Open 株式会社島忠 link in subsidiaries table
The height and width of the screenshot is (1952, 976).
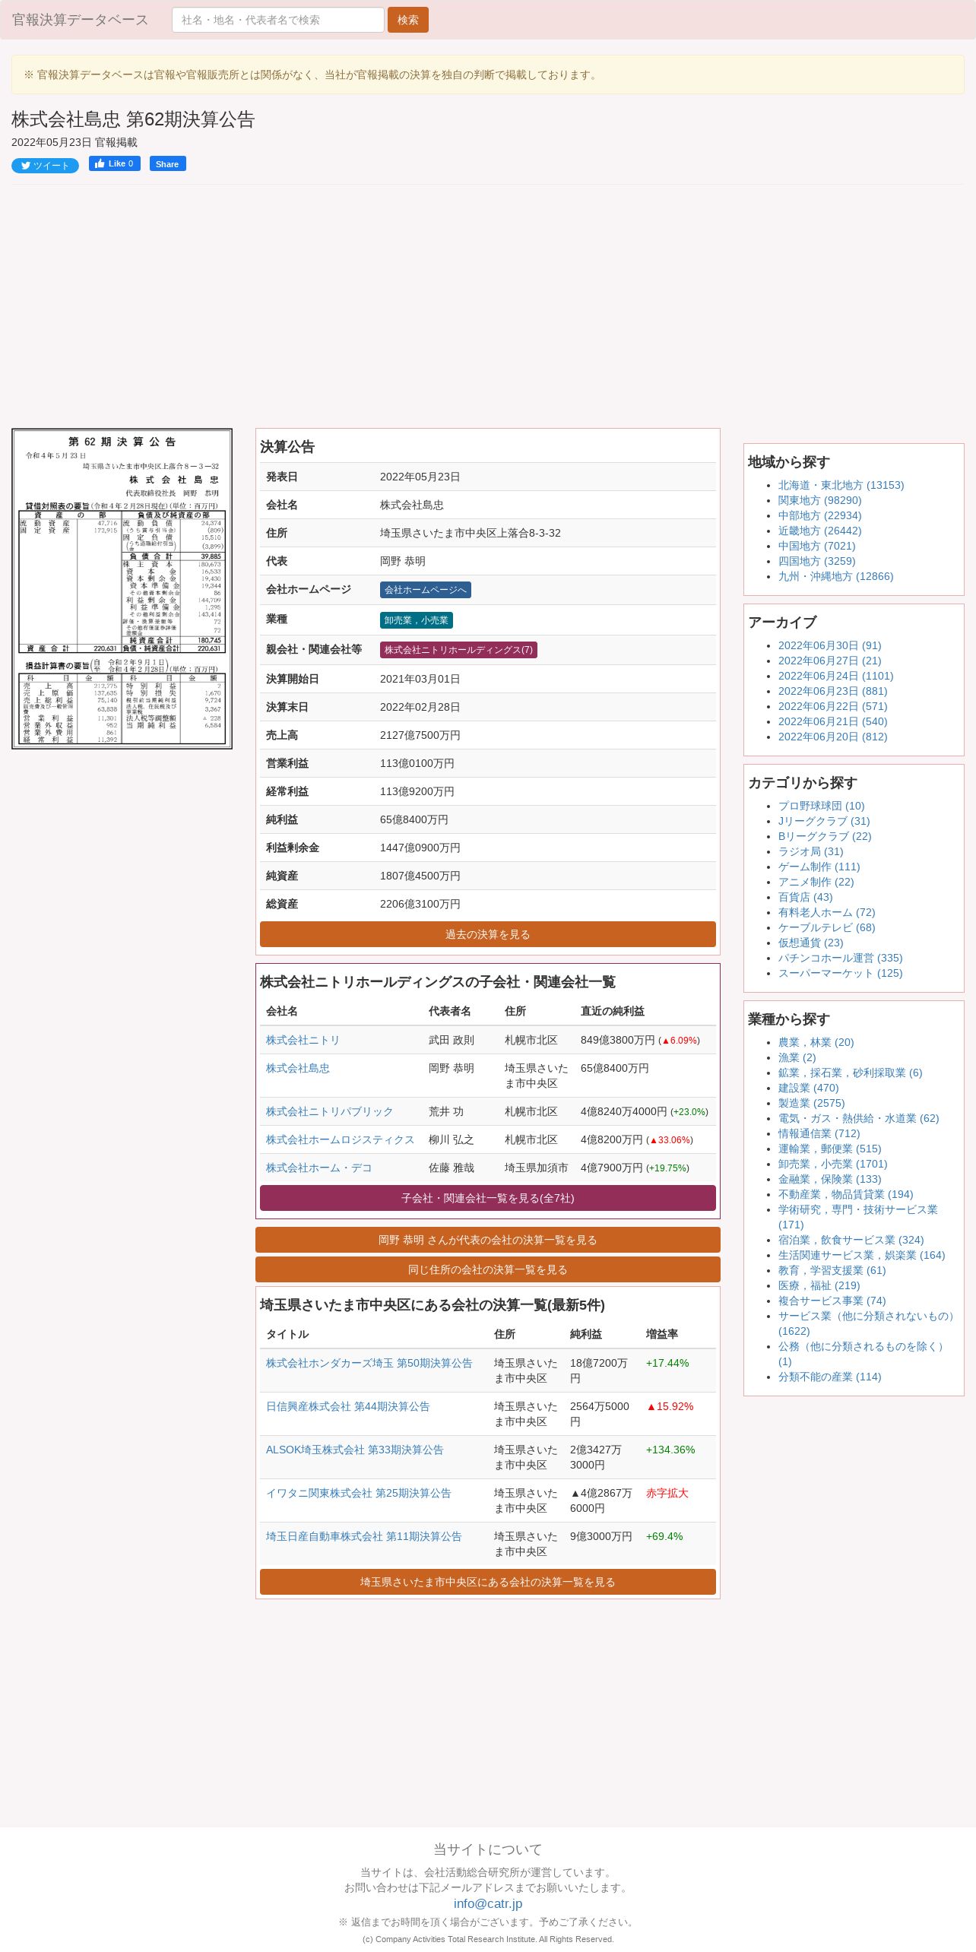pyautogui.click(x=298, y=1068)
